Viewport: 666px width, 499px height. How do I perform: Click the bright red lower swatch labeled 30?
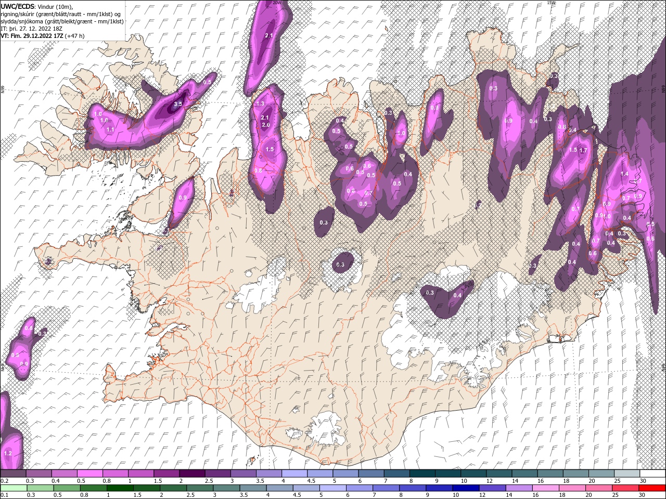[x=652, y=488]
